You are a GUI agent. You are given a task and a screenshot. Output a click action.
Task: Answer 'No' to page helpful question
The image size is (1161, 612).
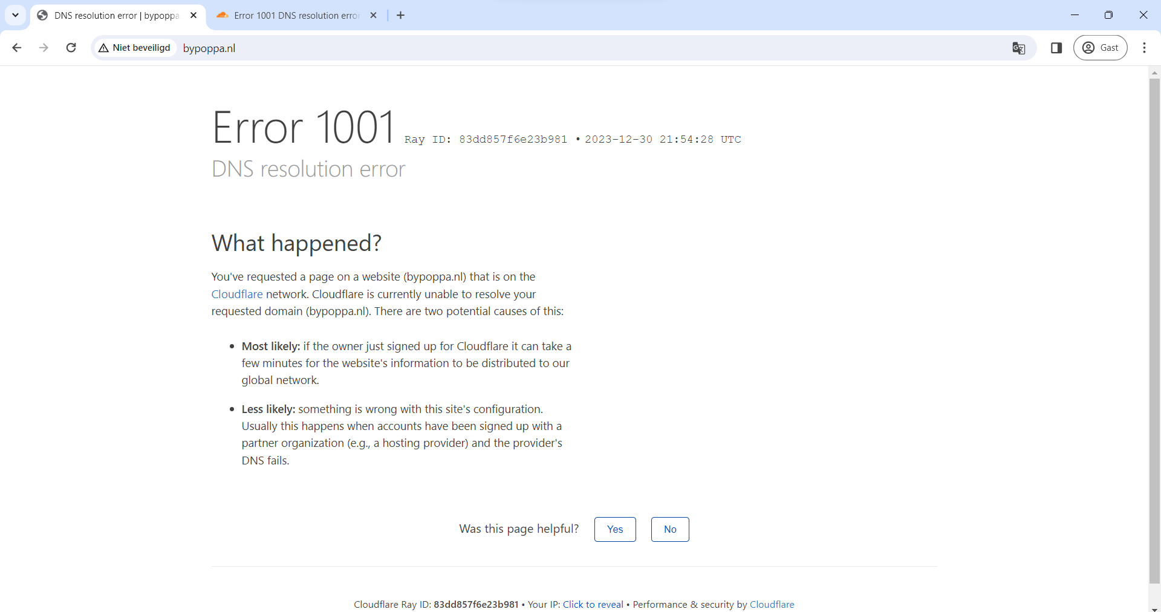click(670, 529)
